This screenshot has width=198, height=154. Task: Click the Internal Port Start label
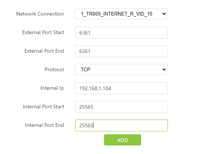click(x=43, y=107)
